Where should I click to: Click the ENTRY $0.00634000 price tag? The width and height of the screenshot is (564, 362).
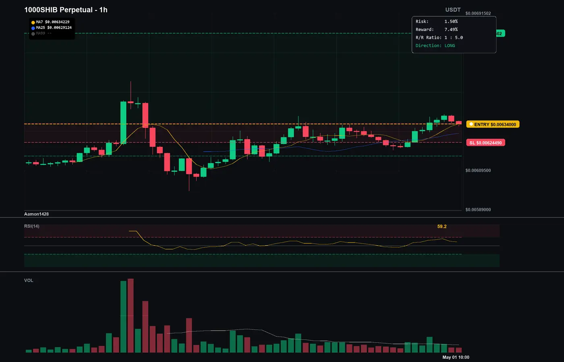pyautogui.click(x=493, y=124)
